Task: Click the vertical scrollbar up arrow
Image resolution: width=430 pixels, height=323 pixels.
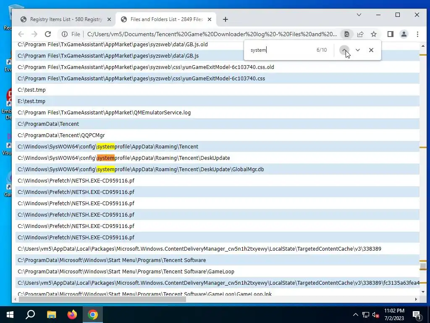Action: click(423, 46)
